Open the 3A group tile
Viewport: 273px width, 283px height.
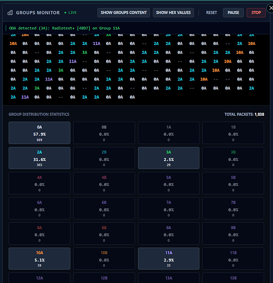[169, 158]
